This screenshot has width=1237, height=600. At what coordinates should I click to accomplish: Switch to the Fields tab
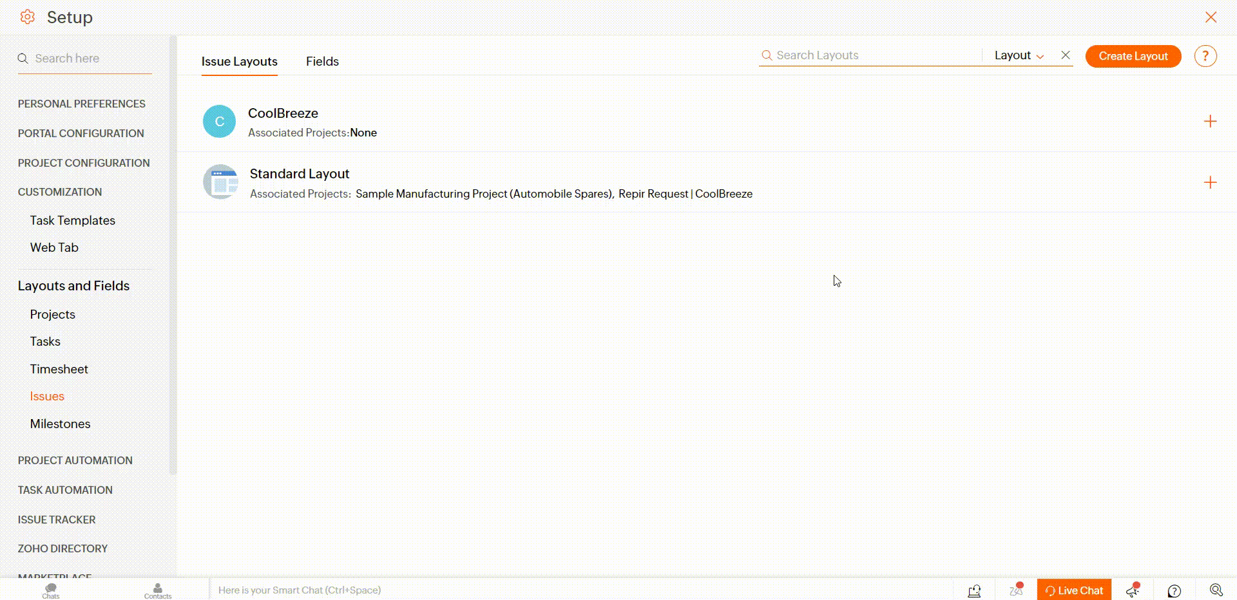click(x=322, y=61)
